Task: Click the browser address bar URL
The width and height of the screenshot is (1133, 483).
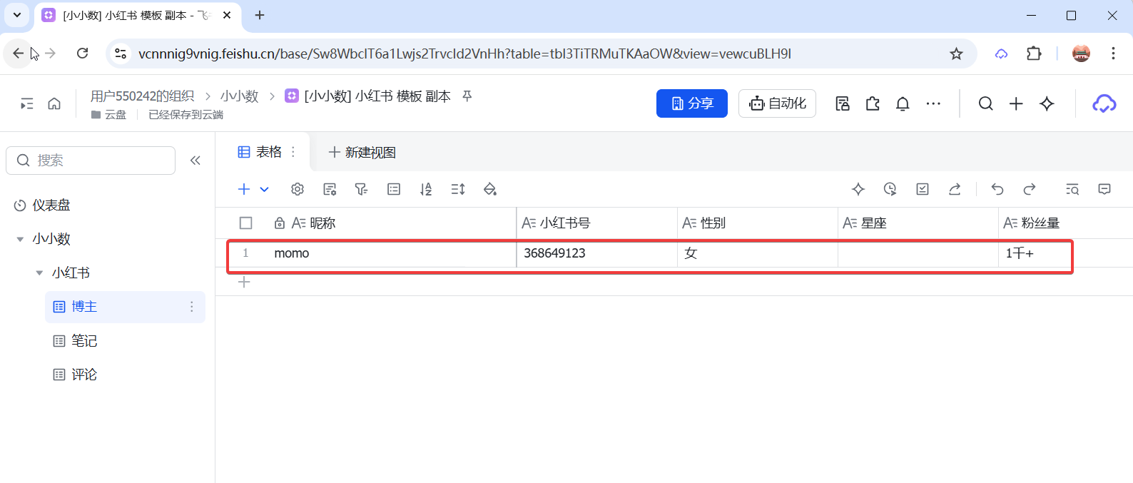Action: [x=464, y=54]
